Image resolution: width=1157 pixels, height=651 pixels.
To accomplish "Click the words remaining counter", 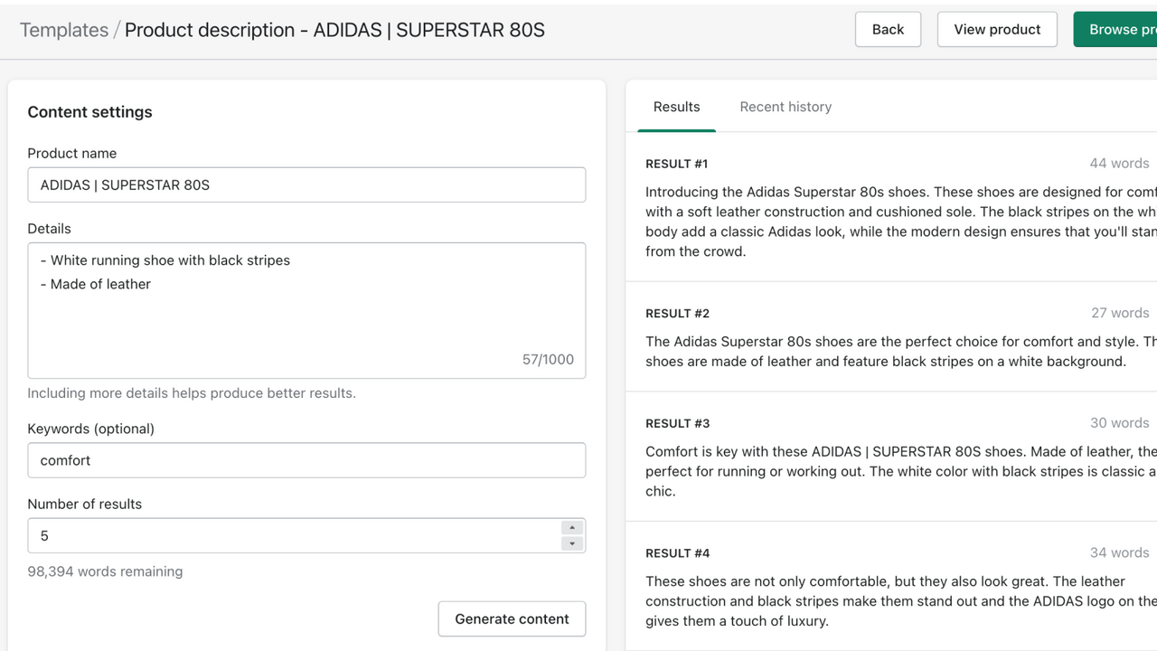I will coord(104,571).
